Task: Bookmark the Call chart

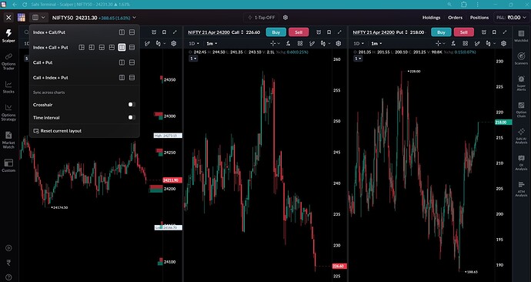Action: click(329, 32)
